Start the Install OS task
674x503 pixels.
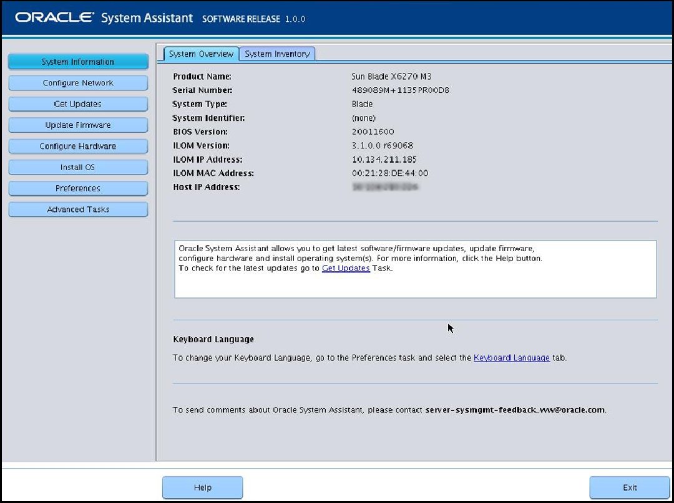[x=77, y=167]
